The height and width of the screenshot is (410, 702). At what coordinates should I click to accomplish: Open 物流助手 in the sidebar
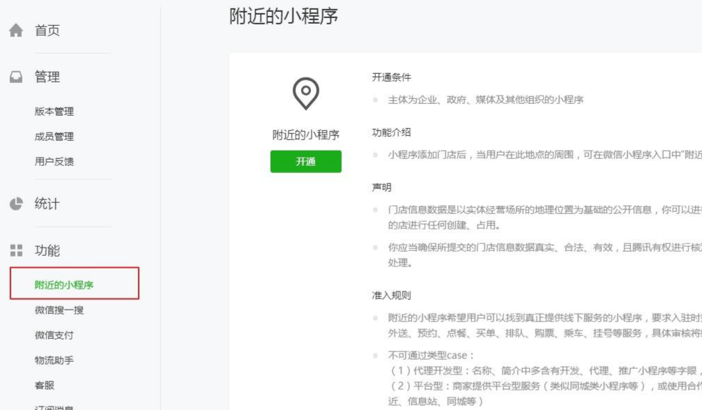54,360
